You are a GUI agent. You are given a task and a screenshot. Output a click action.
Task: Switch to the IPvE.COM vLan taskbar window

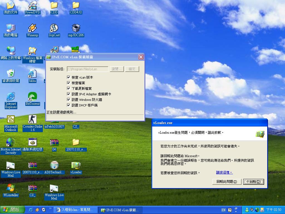[120, 210]
